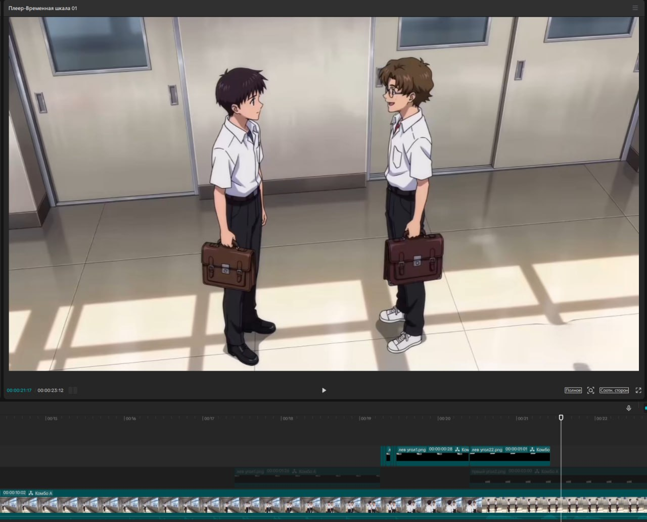647x522 pixels.
Task: Click the compound icon on 'лев угол1.png' clip
Action: [457, 449]
